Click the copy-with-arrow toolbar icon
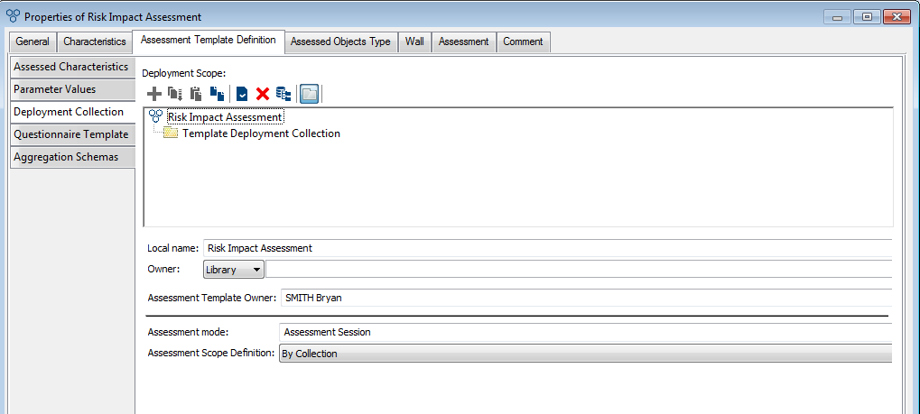Image resolution: width=920 pixels, height=414 pixels. pos(175,93)
